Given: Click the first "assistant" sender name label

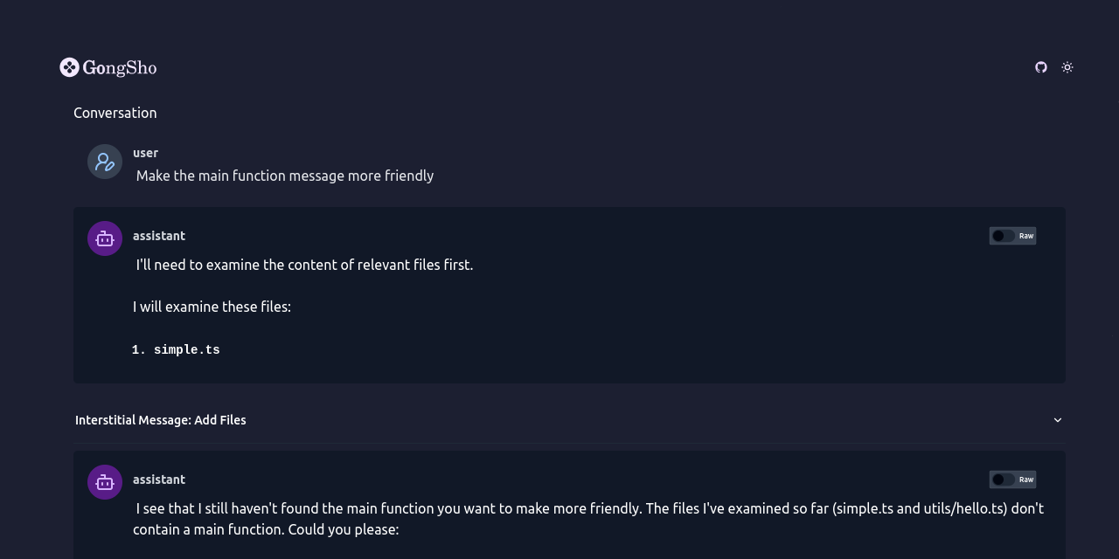Looking at the screenshot, I should (x=159, y=236).
